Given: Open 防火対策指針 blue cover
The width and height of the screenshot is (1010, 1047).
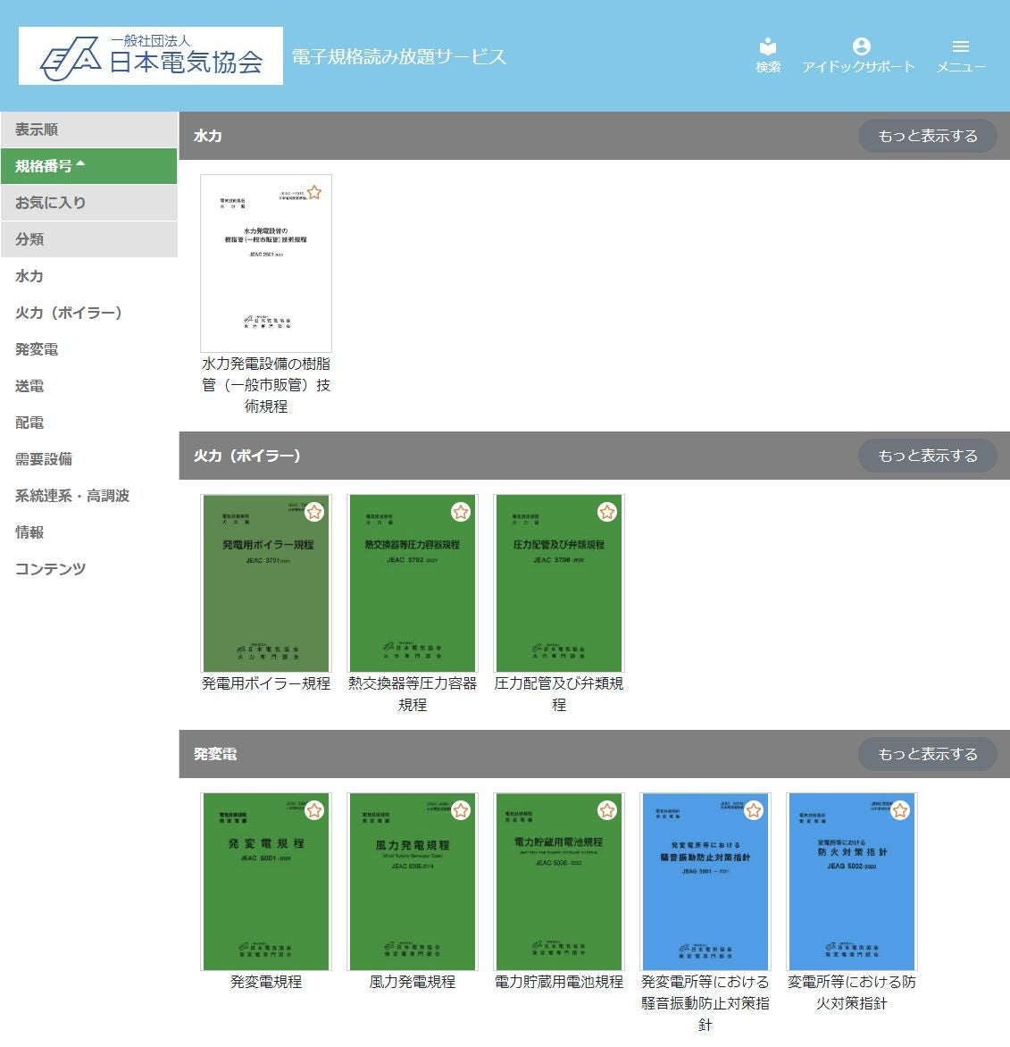Looking at the screenshot, I should click(x=852, y=882).
